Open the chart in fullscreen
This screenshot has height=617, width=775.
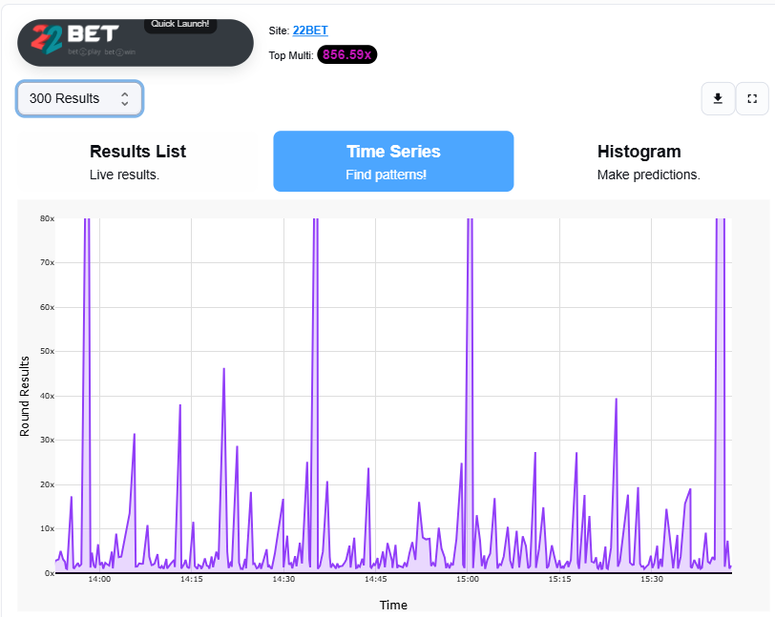coord(752,99)
